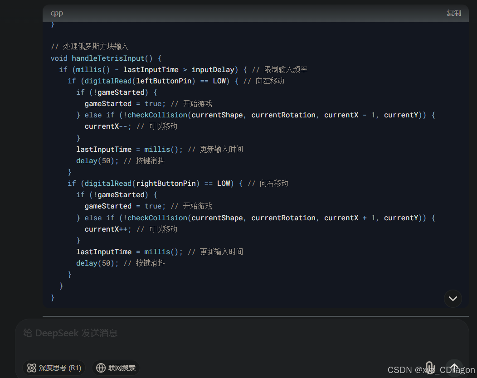Click the currentX++ statement

(108, 229)
